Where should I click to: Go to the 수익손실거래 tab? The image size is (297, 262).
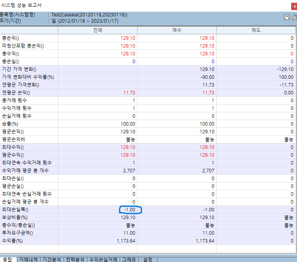click(103, 259)
